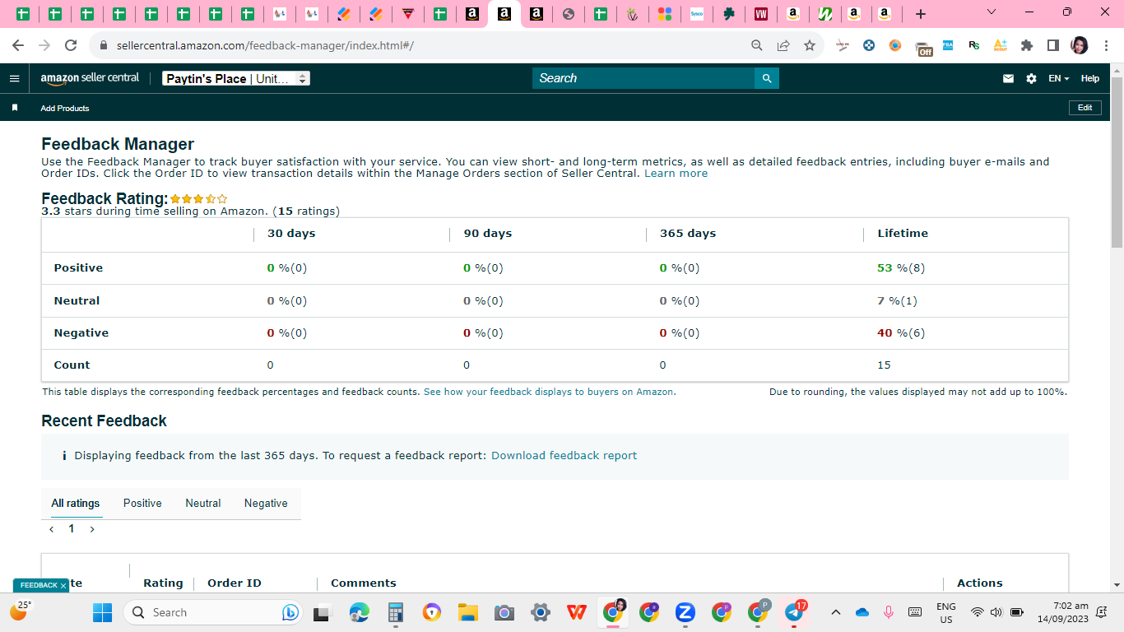Switch to Negative feedback tab
This screenshot has width=1124, height=632.
click(266, 503)
